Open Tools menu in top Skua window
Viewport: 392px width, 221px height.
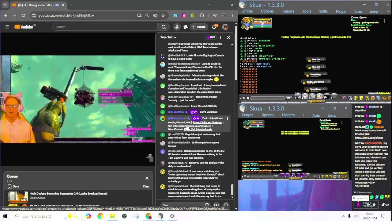pos(307,11)
